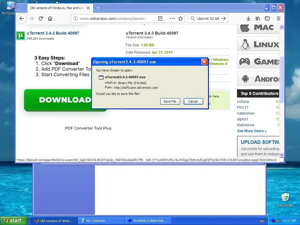Open the Firefox hamburger menu
Image resolution: width=300 pixels, height=225 pixels.
279,18
